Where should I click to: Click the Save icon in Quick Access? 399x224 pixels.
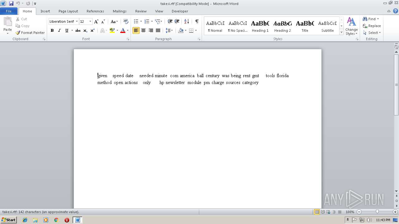click(x=11, y=3)
